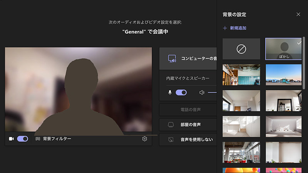
Task: Choose the pink colorful balls background thumbnail
Action: tap(283, 170)
